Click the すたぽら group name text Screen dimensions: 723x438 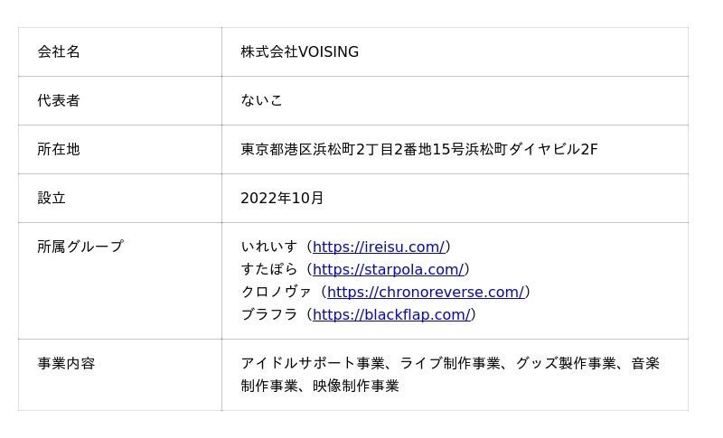click(x=268, y=269)
